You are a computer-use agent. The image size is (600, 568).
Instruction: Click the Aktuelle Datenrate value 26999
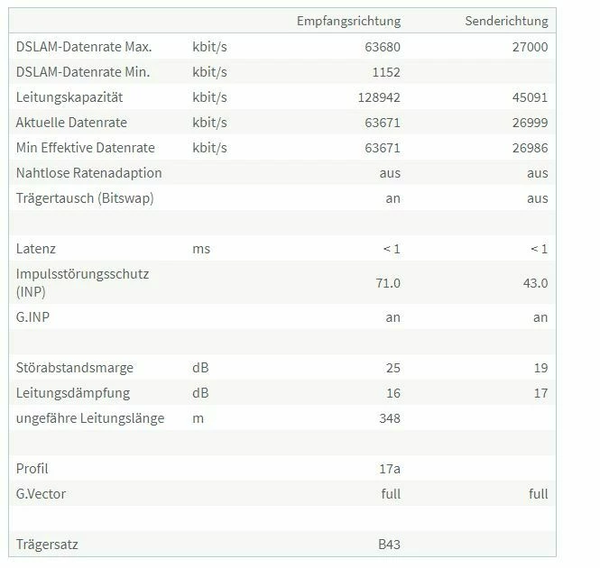click(530, 123)
